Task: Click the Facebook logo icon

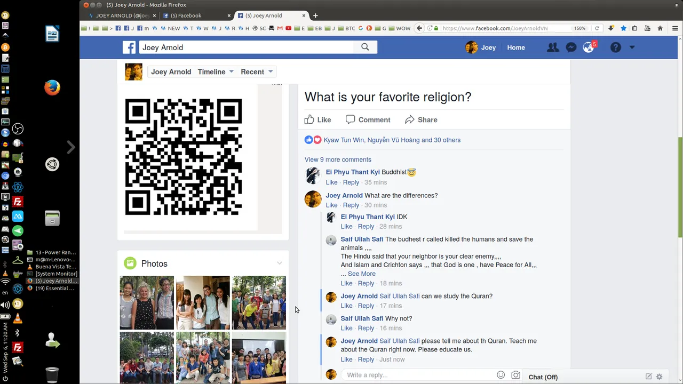Action: pyautogui.click(x=129, y=47)
